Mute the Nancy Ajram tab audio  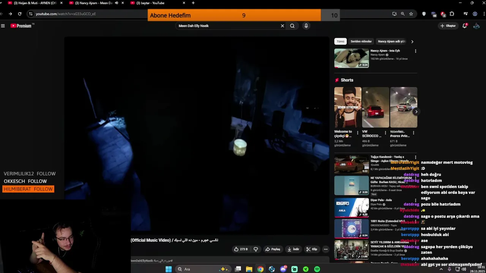[x=117, y=3]
